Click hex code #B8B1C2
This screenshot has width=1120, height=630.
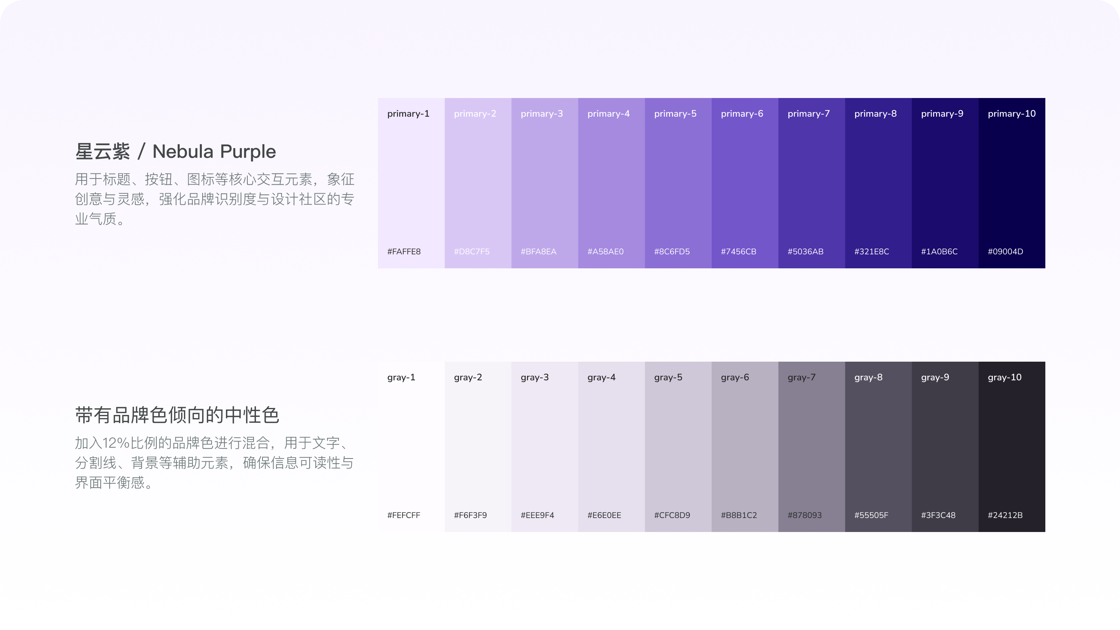point(739,515)
